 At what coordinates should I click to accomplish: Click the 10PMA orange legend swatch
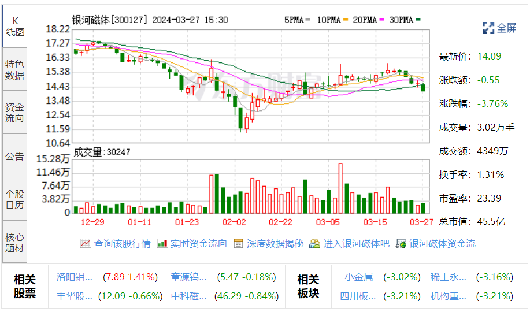click(x=346, y=20)
